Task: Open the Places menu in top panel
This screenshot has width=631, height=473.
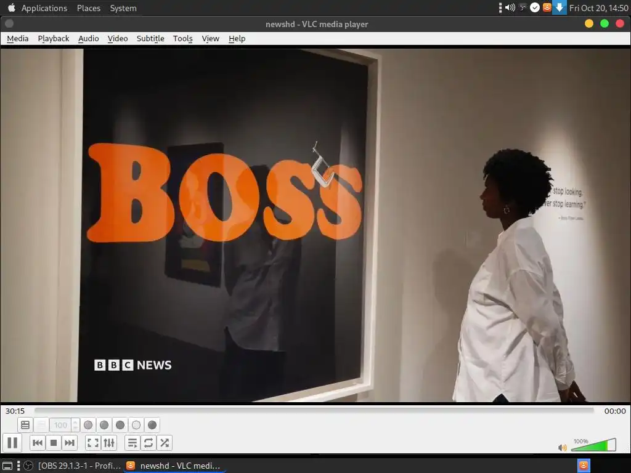Action: [x=89, y=8]
